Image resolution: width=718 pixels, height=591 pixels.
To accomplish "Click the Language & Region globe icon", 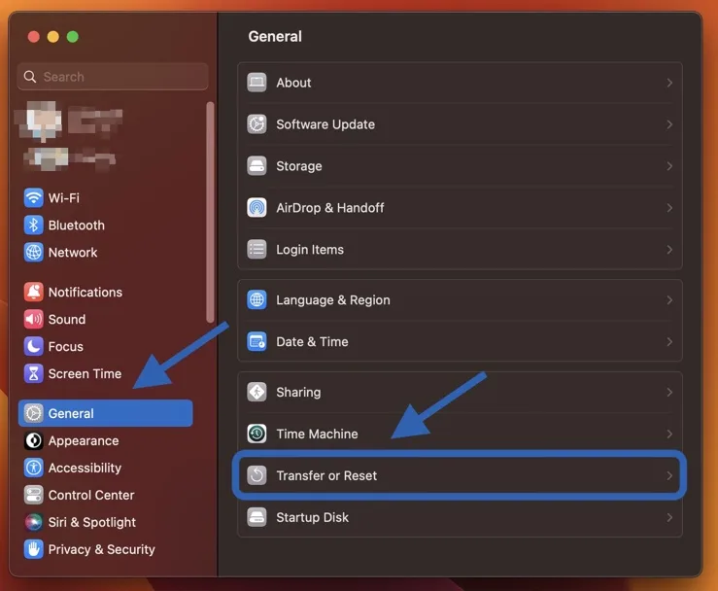I will pyautogui.click(x=256, y=300).
